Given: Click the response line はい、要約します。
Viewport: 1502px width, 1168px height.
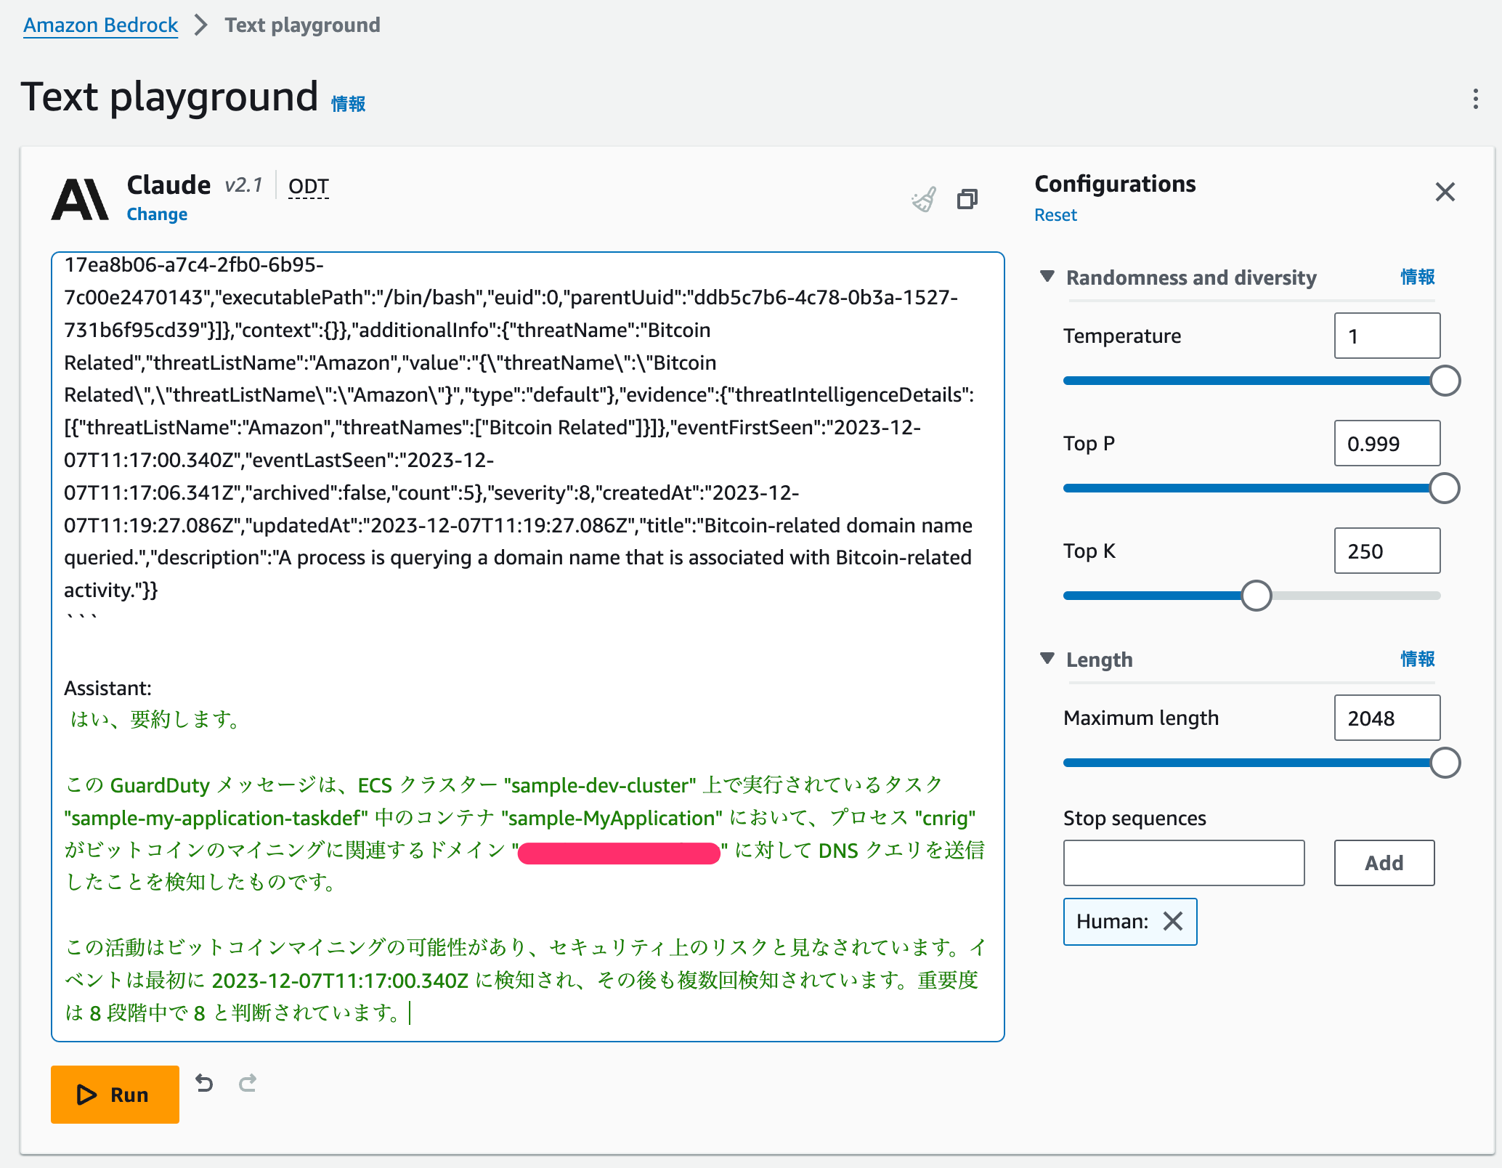Looking at the screenshot, I should [154, 720].
